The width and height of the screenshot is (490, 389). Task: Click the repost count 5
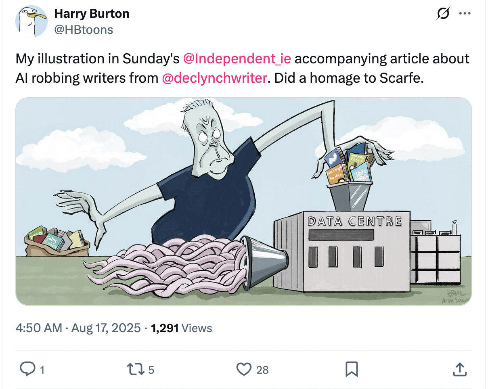(151, 370)
